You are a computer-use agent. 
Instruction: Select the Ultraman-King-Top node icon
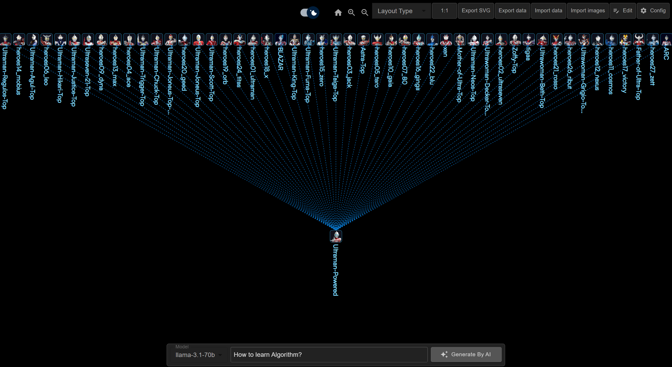[x=295, y=39]
